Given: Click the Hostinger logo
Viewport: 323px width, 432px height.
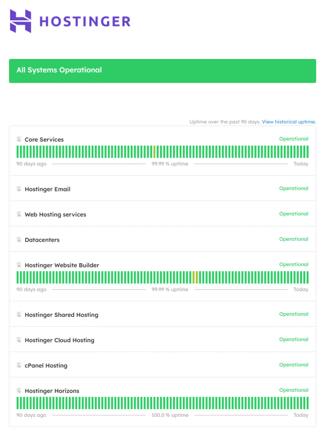Looking at the screenshot, I should [70, 21].
